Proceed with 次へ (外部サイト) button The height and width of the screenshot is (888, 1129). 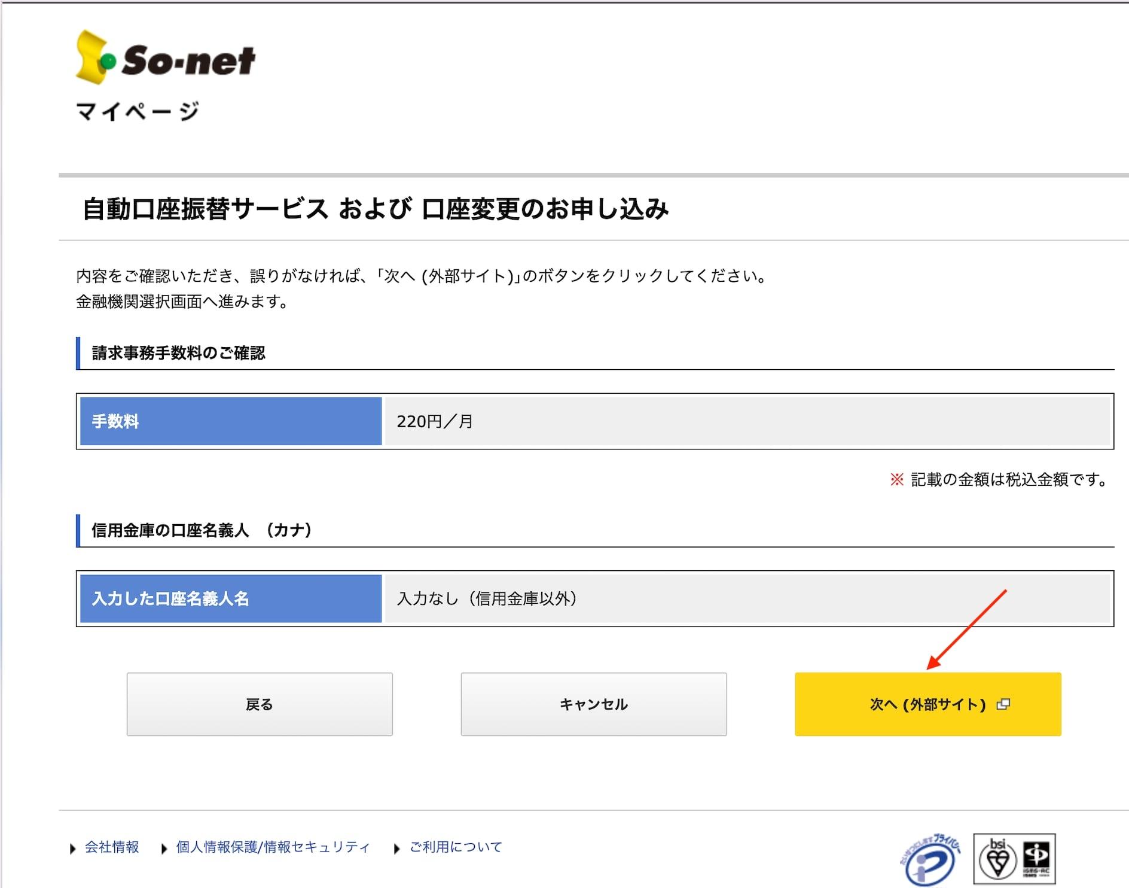click(927, 704)
